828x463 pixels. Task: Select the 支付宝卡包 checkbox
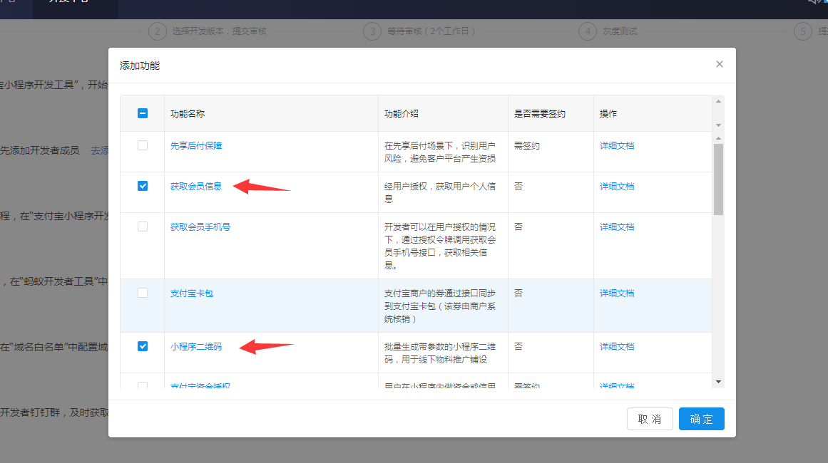[143, 293]
